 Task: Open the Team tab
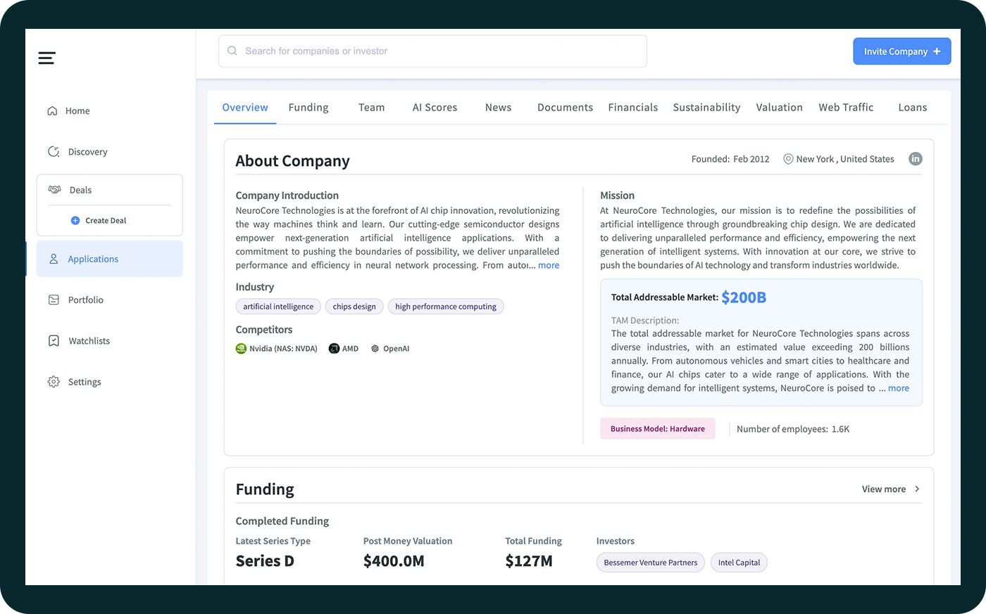(x=371, y=107)
